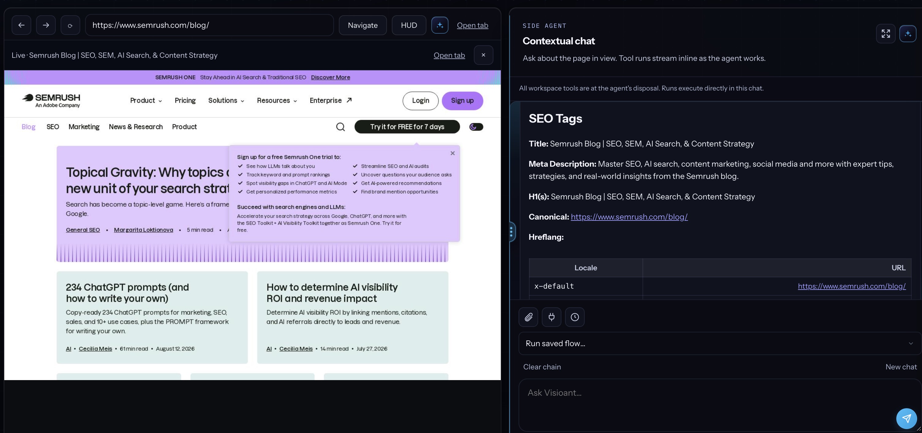Click the SEO Tags heading
922x433 pixels.
click(555, 118)
